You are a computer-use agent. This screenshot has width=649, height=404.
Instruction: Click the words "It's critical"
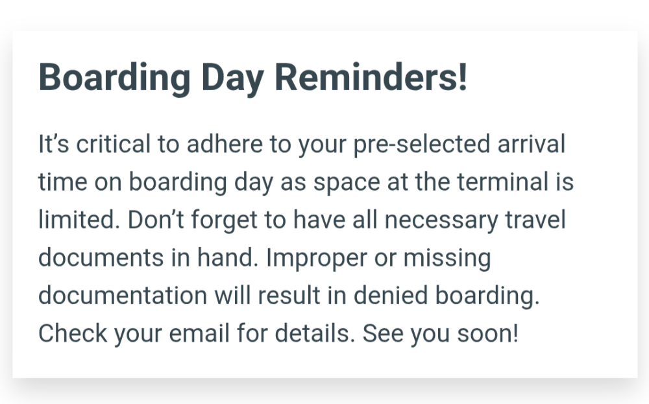pyautogui.click(x=94, y=144)
